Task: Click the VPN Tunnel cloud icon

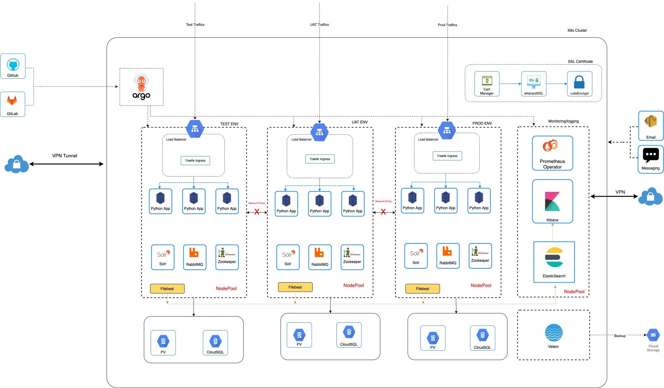Action: coord(17,164)
